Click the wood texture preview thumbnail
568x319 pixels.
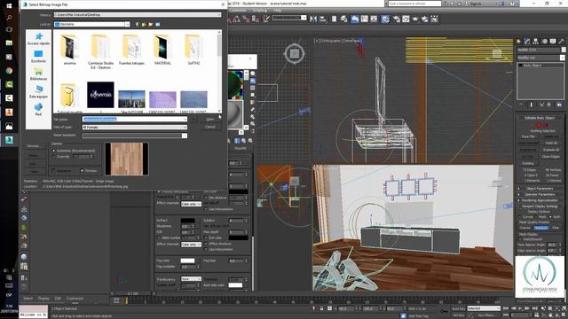point(127,159)
